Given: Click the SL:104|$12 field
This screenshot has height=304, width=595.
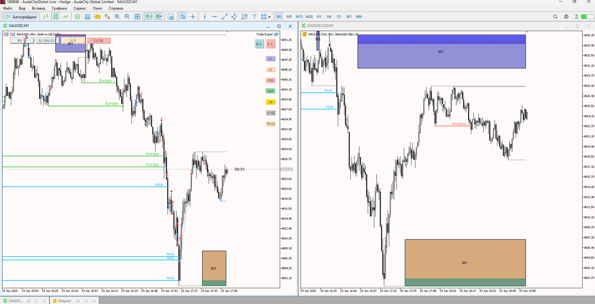Looking at the screenshot, I should (47, 41).
